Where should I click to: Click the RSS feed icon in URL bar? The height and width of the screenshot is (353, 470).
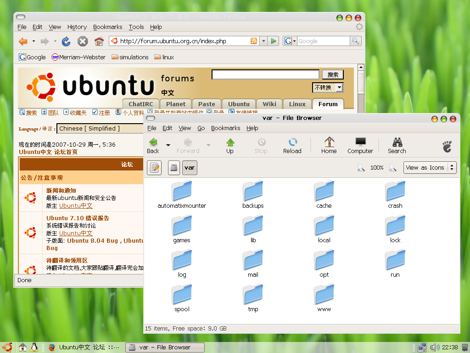pos(253,41)
